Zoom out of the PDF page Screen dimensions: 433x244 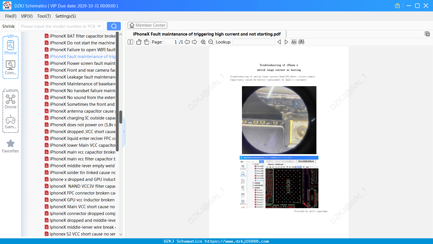[211, 42]
